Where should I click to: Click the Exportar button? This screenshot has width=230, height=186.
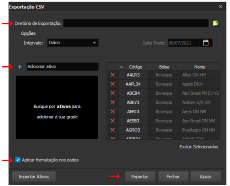click(x=140, y=176)
